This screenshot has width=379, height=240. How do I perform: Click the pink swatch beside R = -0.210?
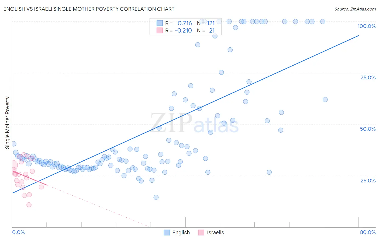point(160,30)
